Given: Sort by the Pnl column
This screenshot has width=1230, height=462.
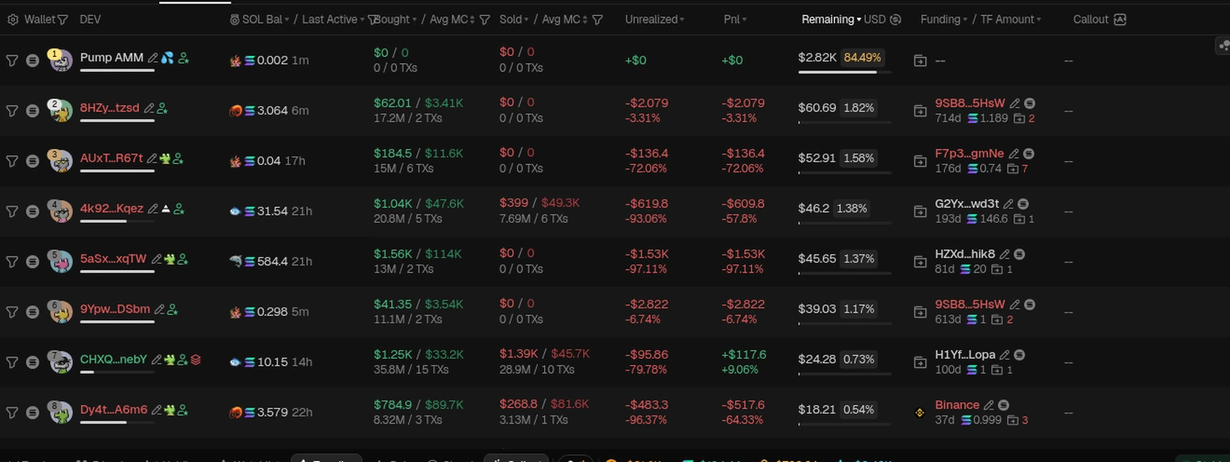Looking at the screenshot, I should 735,19.
